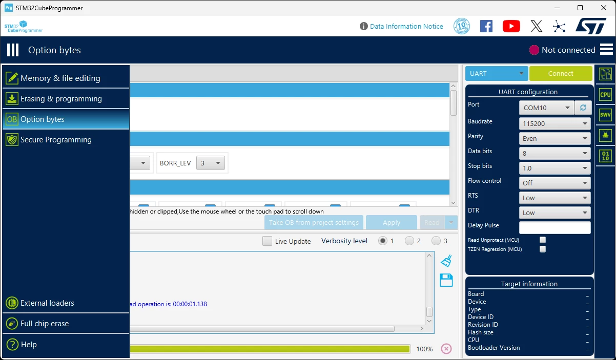Click the green Connect button
616x360 pixels.
[x=561, y=73]
